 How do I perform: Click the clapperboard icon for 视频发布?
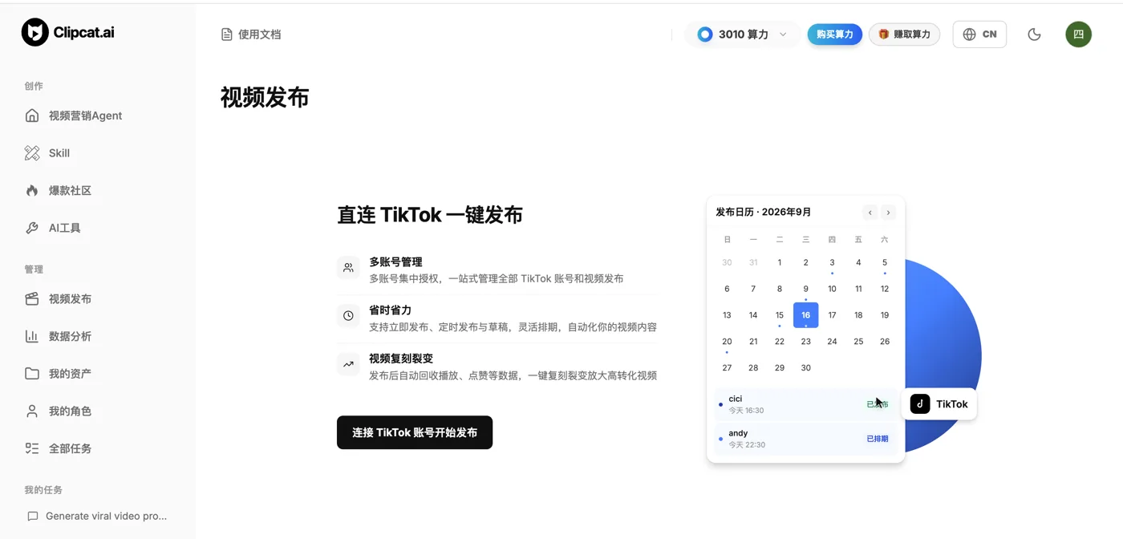pyautogui.click(x=32, y=299)
